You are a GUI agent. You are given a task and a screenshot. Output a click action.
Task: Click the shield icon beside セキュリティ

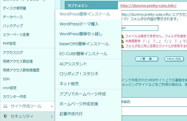tap(5, 116)
